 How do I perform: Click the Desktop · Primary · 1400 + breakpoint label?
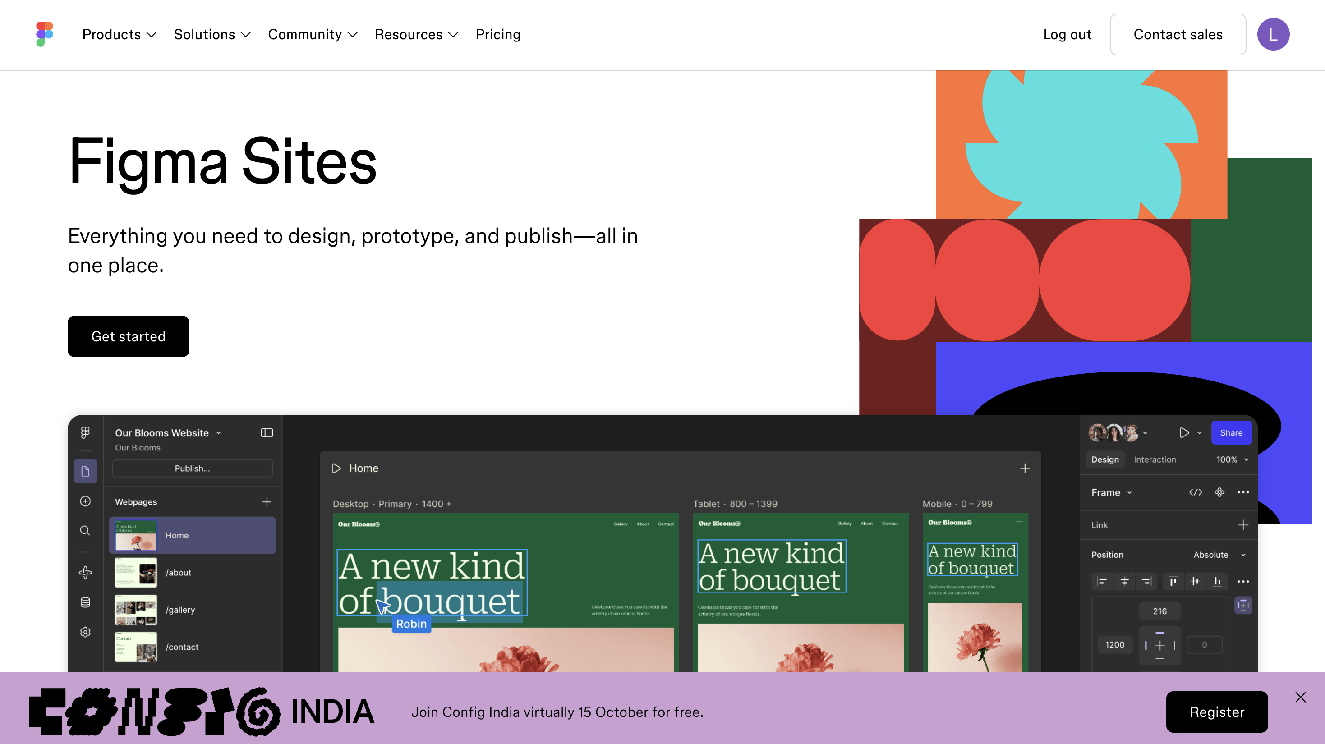[392, 504]
